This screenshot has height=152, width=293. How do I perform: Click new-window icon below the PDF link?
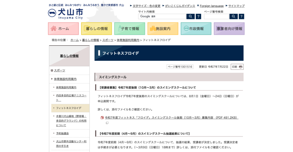point(107,123)
